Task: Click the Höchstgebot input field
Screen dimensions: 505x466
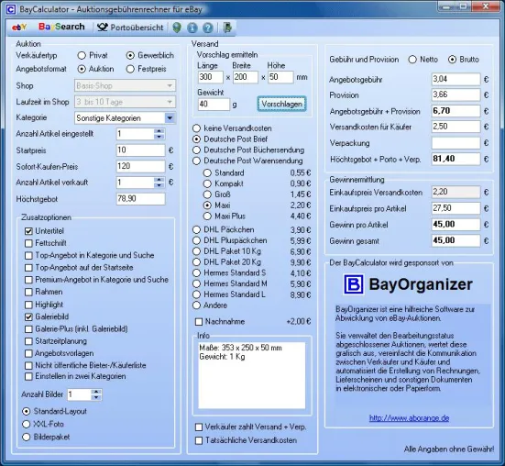Action: [141, 198]
